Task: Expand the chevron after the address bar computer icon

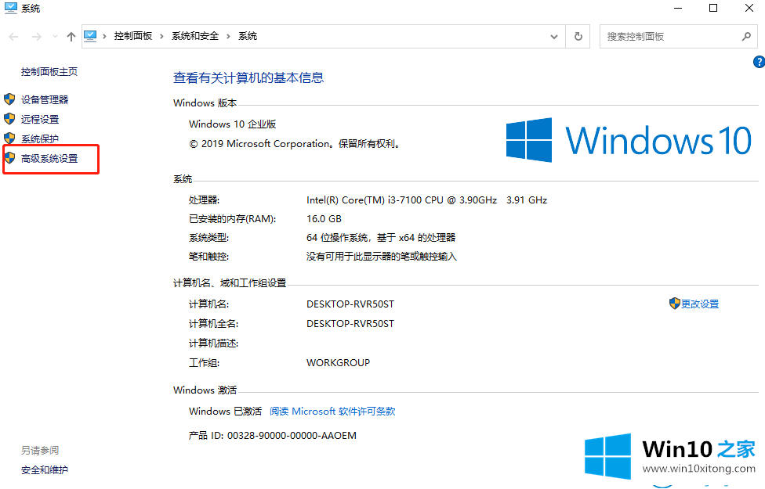Action: 104,36
